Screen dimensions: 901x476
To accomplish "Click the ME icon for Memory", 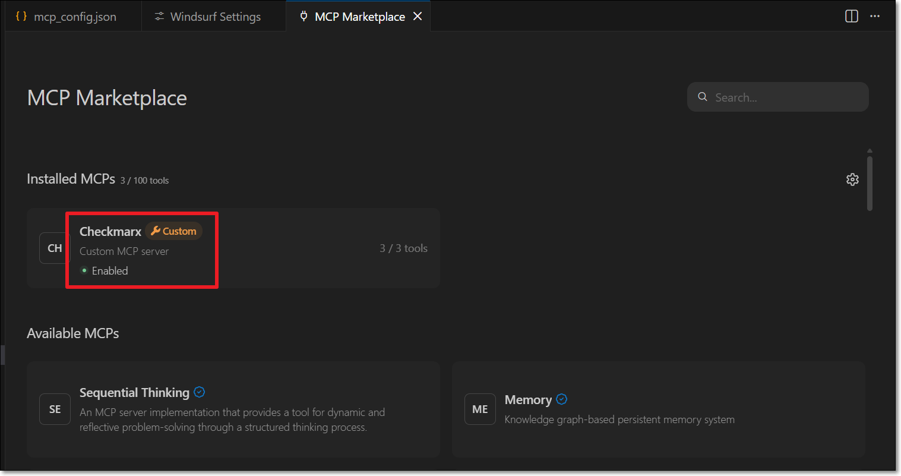I will (480, 409).
